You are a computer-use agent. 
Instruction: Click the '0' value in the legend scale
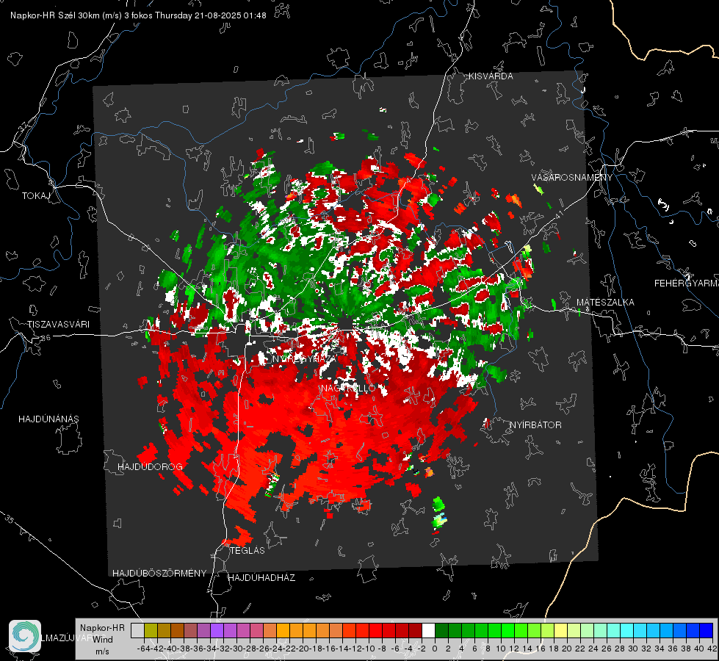435,649
